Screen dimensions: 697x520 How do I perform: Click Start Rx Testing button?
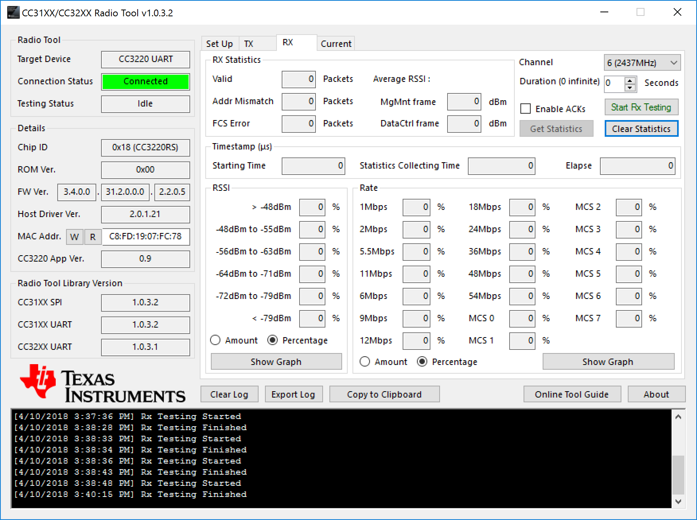[641, 107]
